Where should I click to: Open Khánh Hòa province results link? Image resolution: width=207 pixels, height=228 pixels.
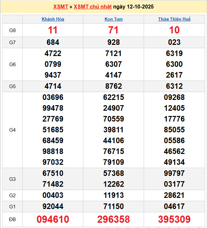click(x=53, y=19)
